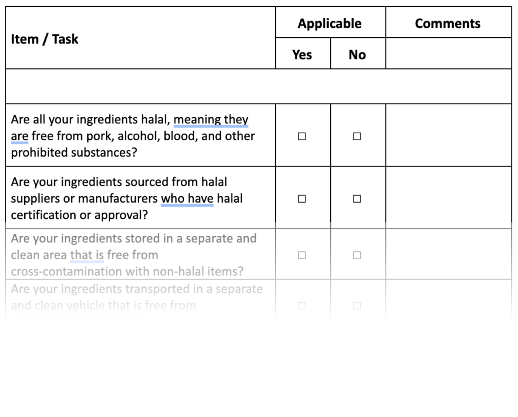Click the Comments field beside the suppliers question

tap(448, 199)
